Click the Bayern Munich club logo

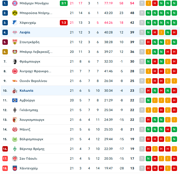pyautogui.click(x=15, y=3)
